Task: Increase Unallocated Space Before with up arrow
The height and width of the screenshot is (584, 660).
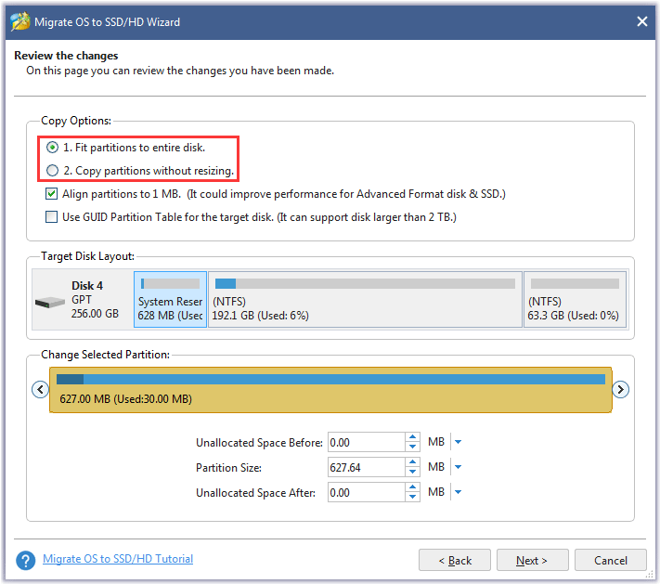Action: (412, 437)
